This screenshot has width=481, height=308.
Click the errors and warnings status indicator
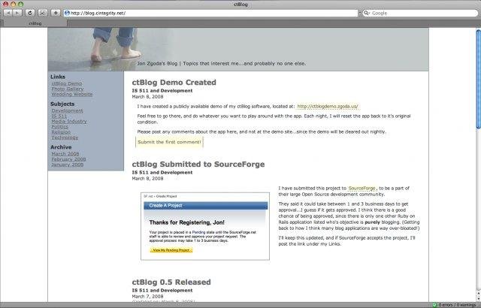tap(454, 305)
